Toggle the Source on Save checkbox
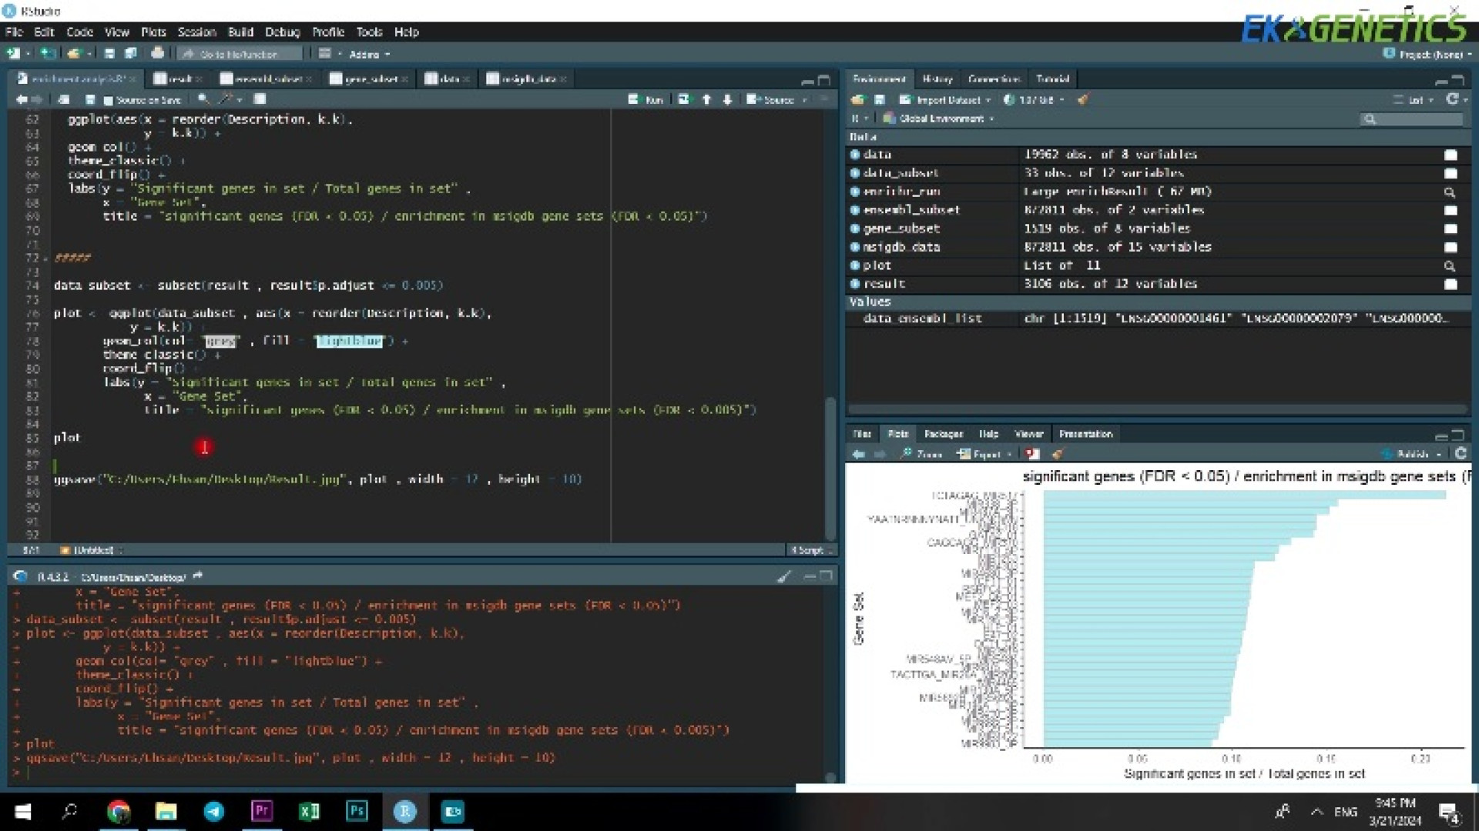Screen dimensions: 1479x831 108,101
